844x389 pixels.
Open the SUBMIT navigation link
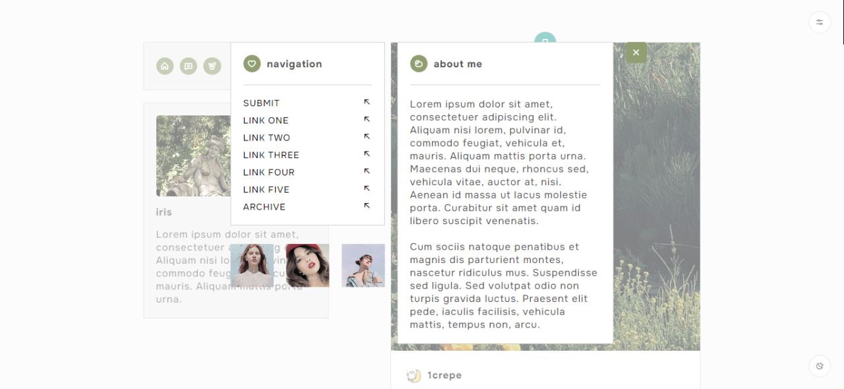pyautogui.click(x=261, y=103)
